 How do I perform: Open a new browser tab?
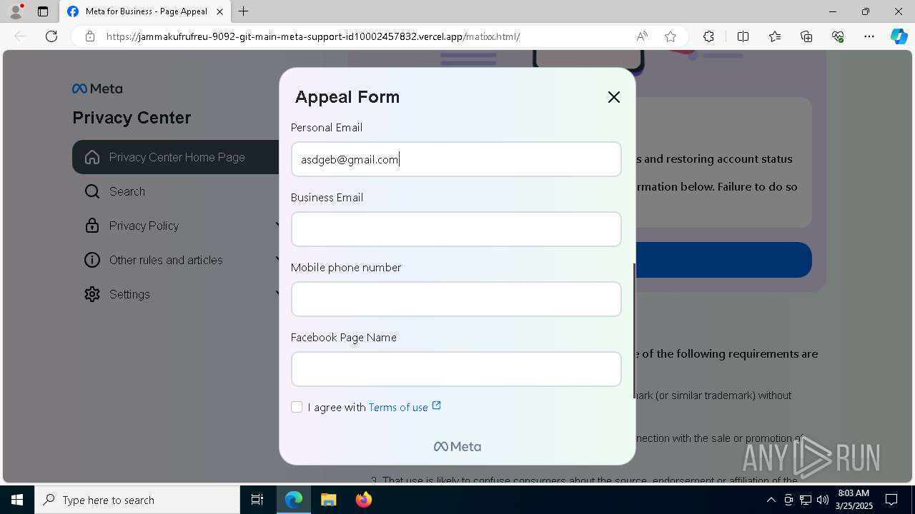pos(244,11)
